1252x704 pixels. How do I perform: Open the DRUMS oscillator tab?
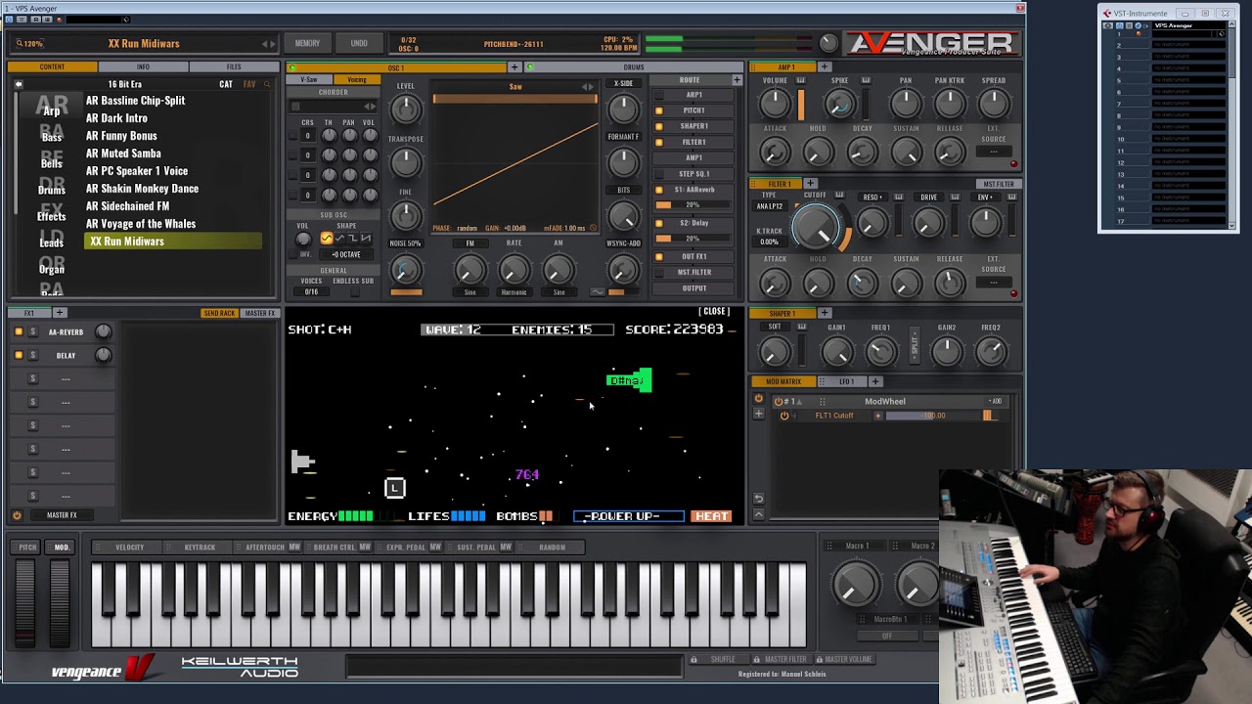click(x=634, y=66)
